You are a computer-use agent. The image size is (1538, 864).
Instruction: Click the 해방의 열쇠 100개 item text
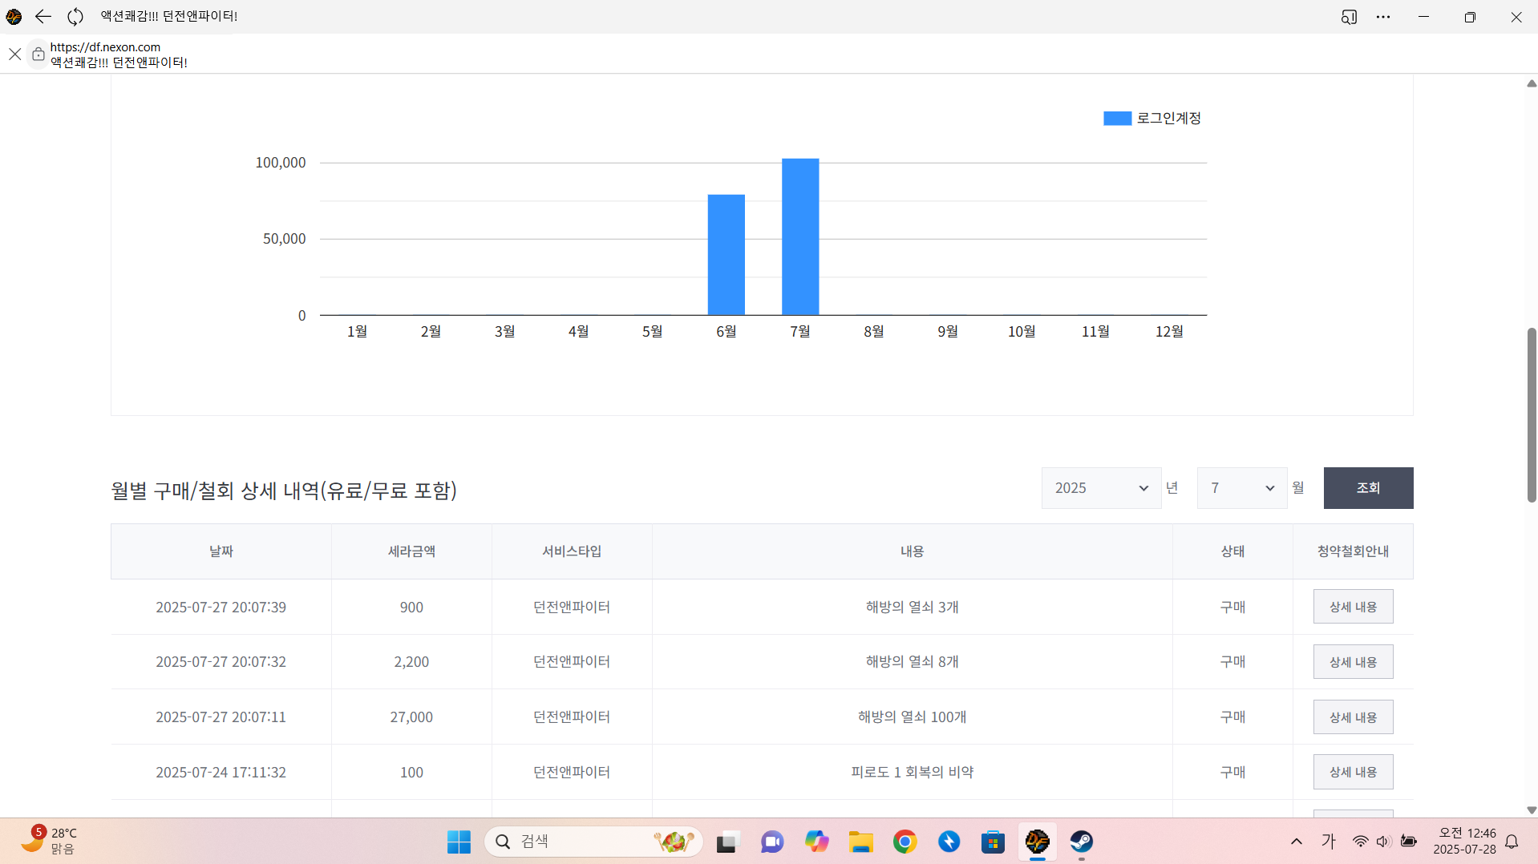913,717
